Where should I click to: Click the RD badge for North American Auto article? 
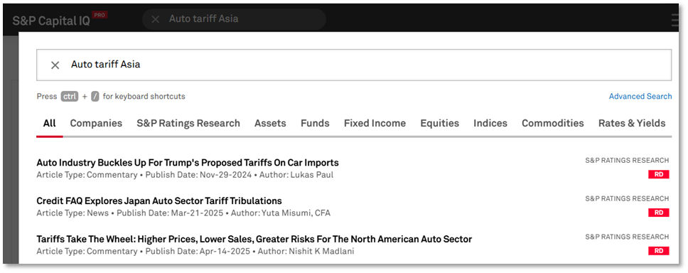659,251
